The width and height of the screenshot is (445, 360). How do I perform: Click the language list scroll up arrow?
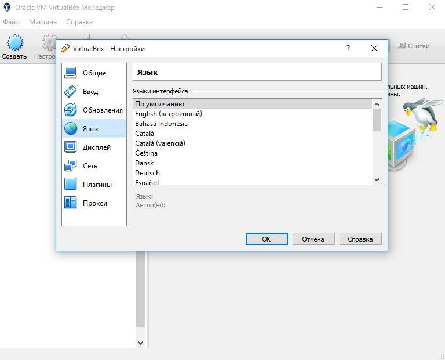377,104
